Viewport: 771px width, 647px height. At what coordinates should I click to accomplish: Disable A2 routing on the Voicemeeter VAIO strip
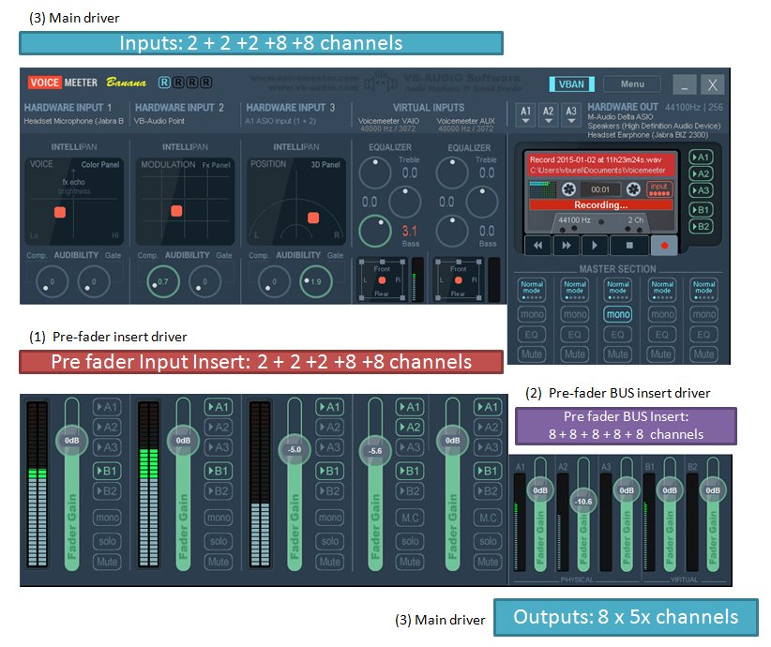[x=410, y=427]
